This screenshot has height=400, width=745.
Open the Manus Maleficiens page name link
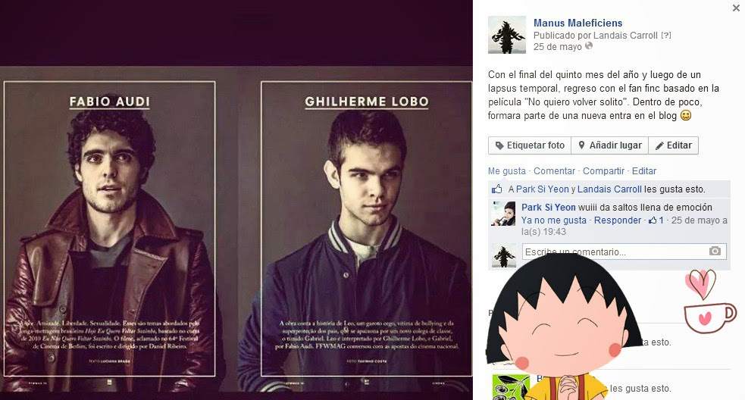click(x=578, y=23)
